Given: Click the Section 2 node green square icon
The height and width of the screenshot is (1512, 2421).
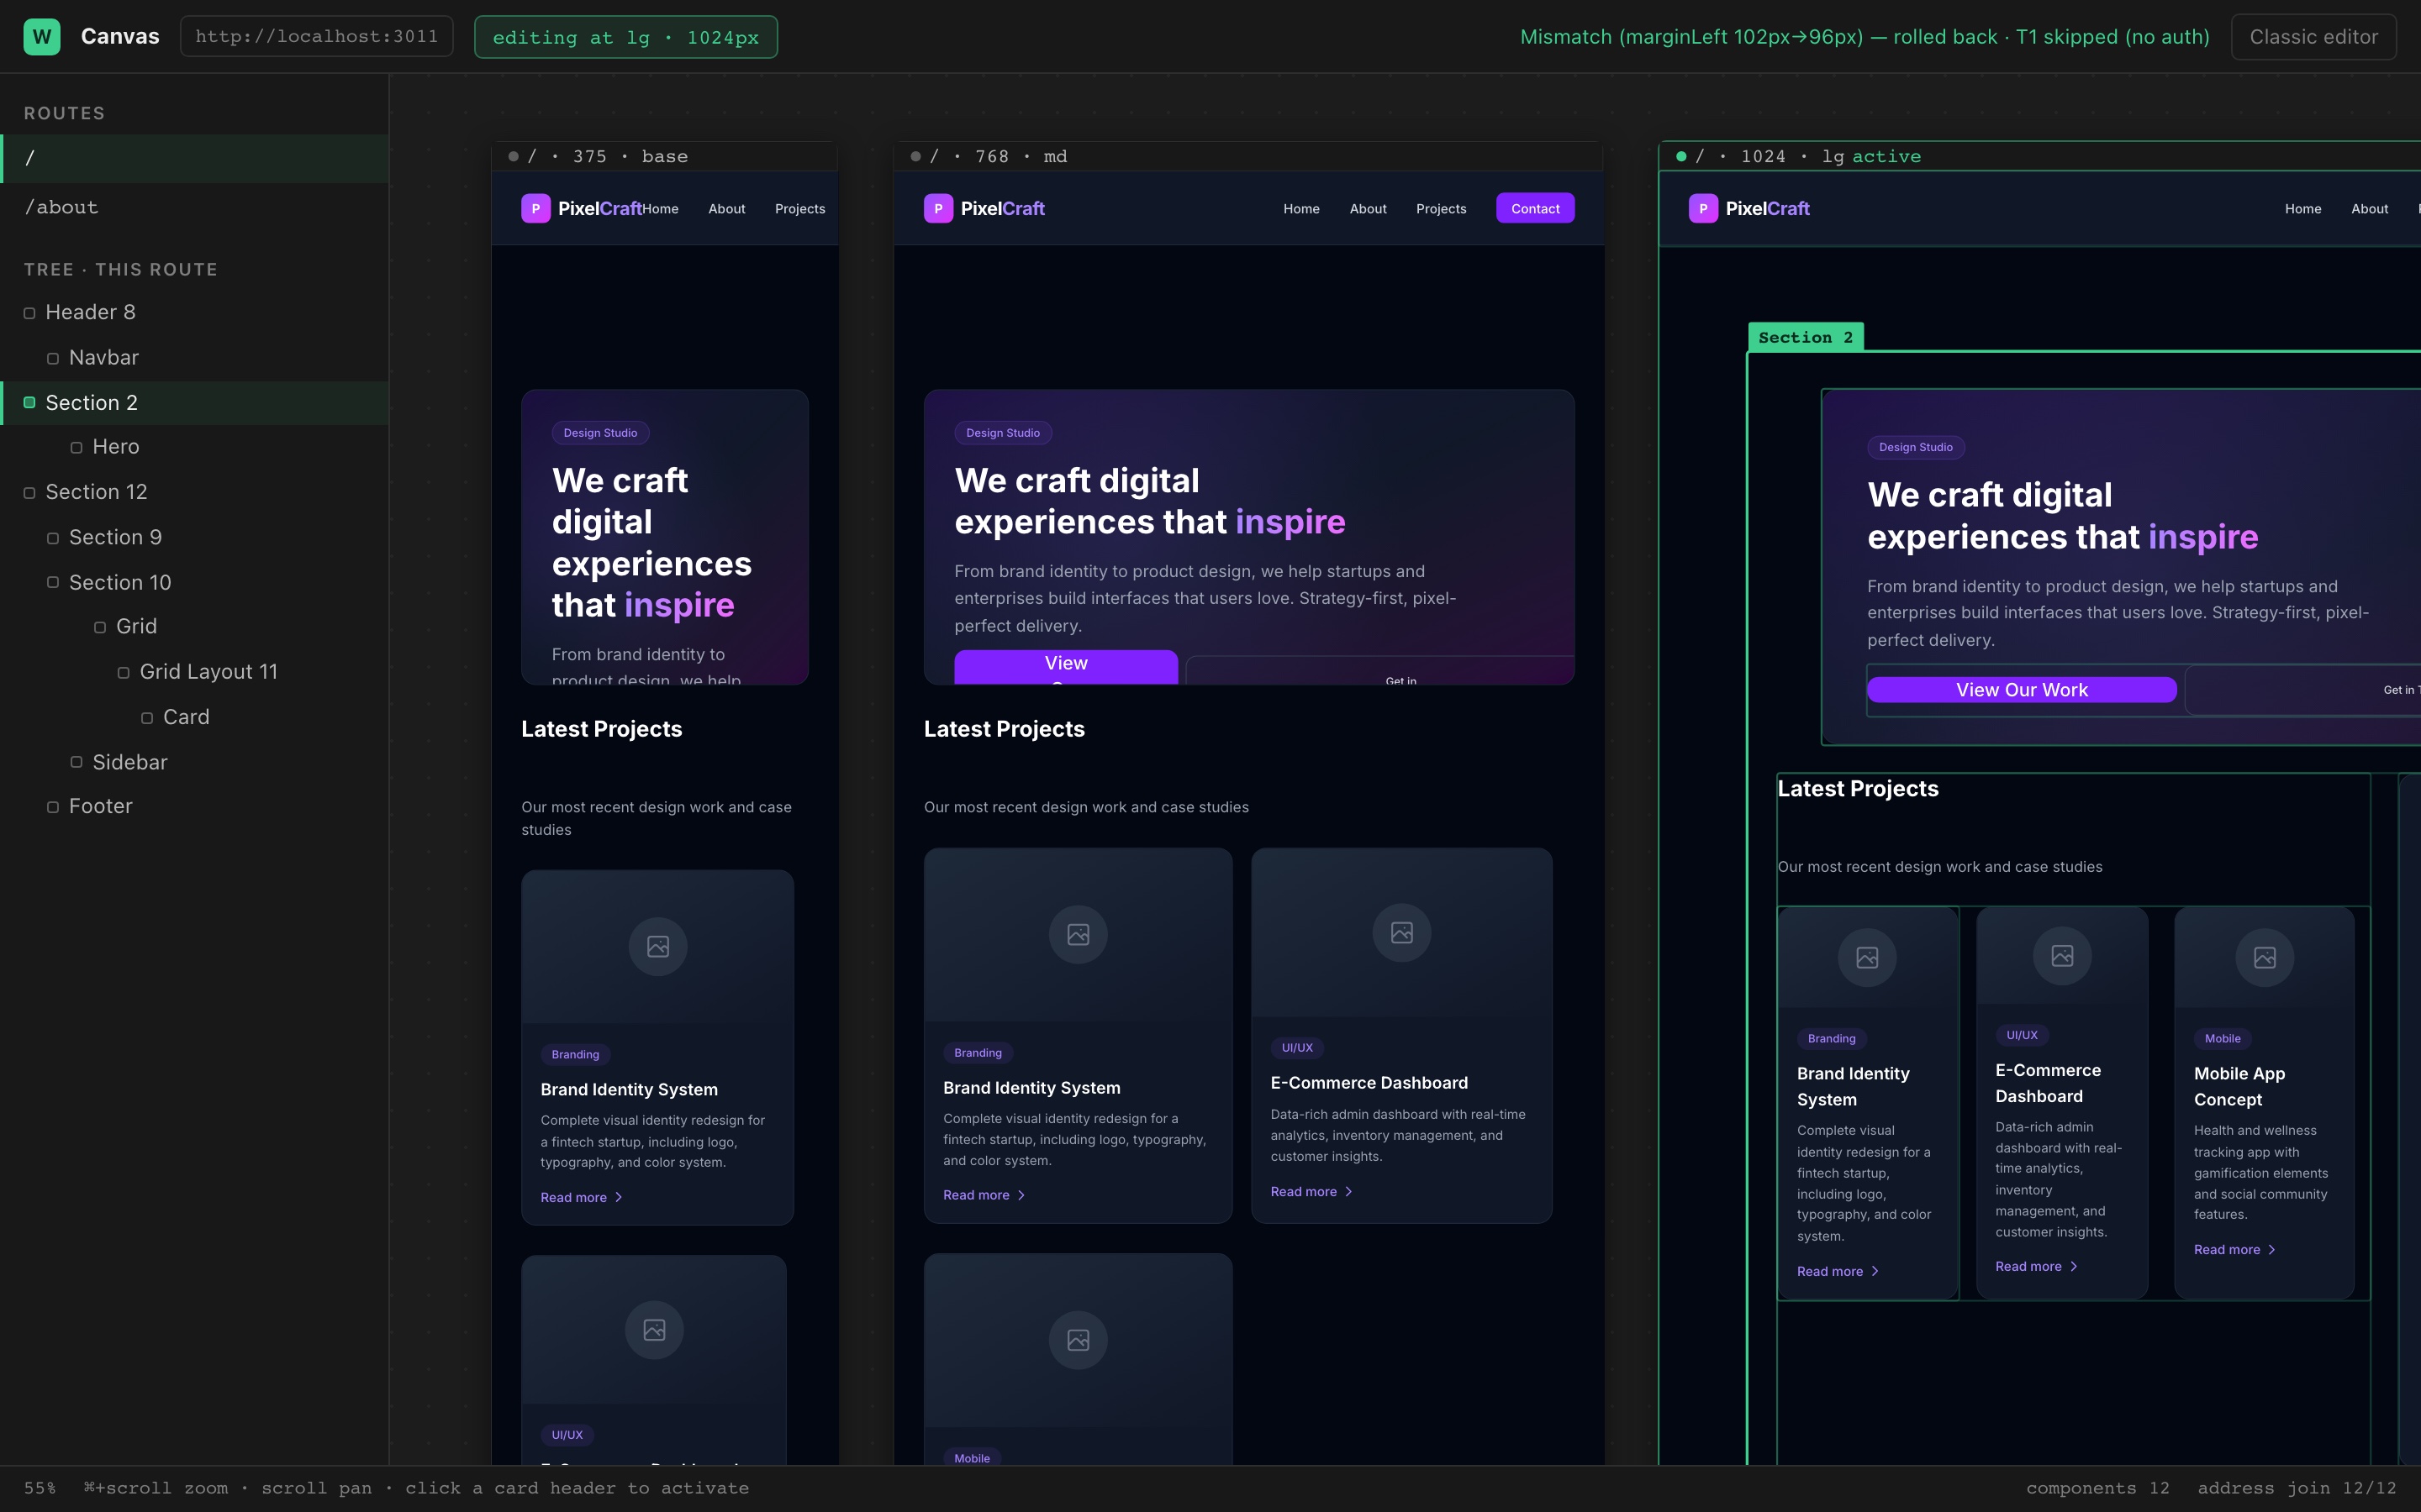Looking at the screenshot, I should (30, 403).
